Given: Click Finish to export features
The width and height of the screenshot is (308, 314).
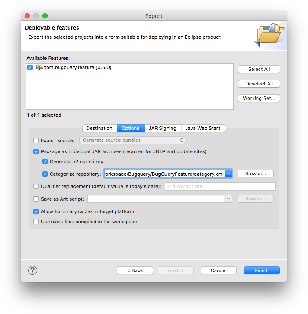Looking at the screenshot, I should [261, 270].
